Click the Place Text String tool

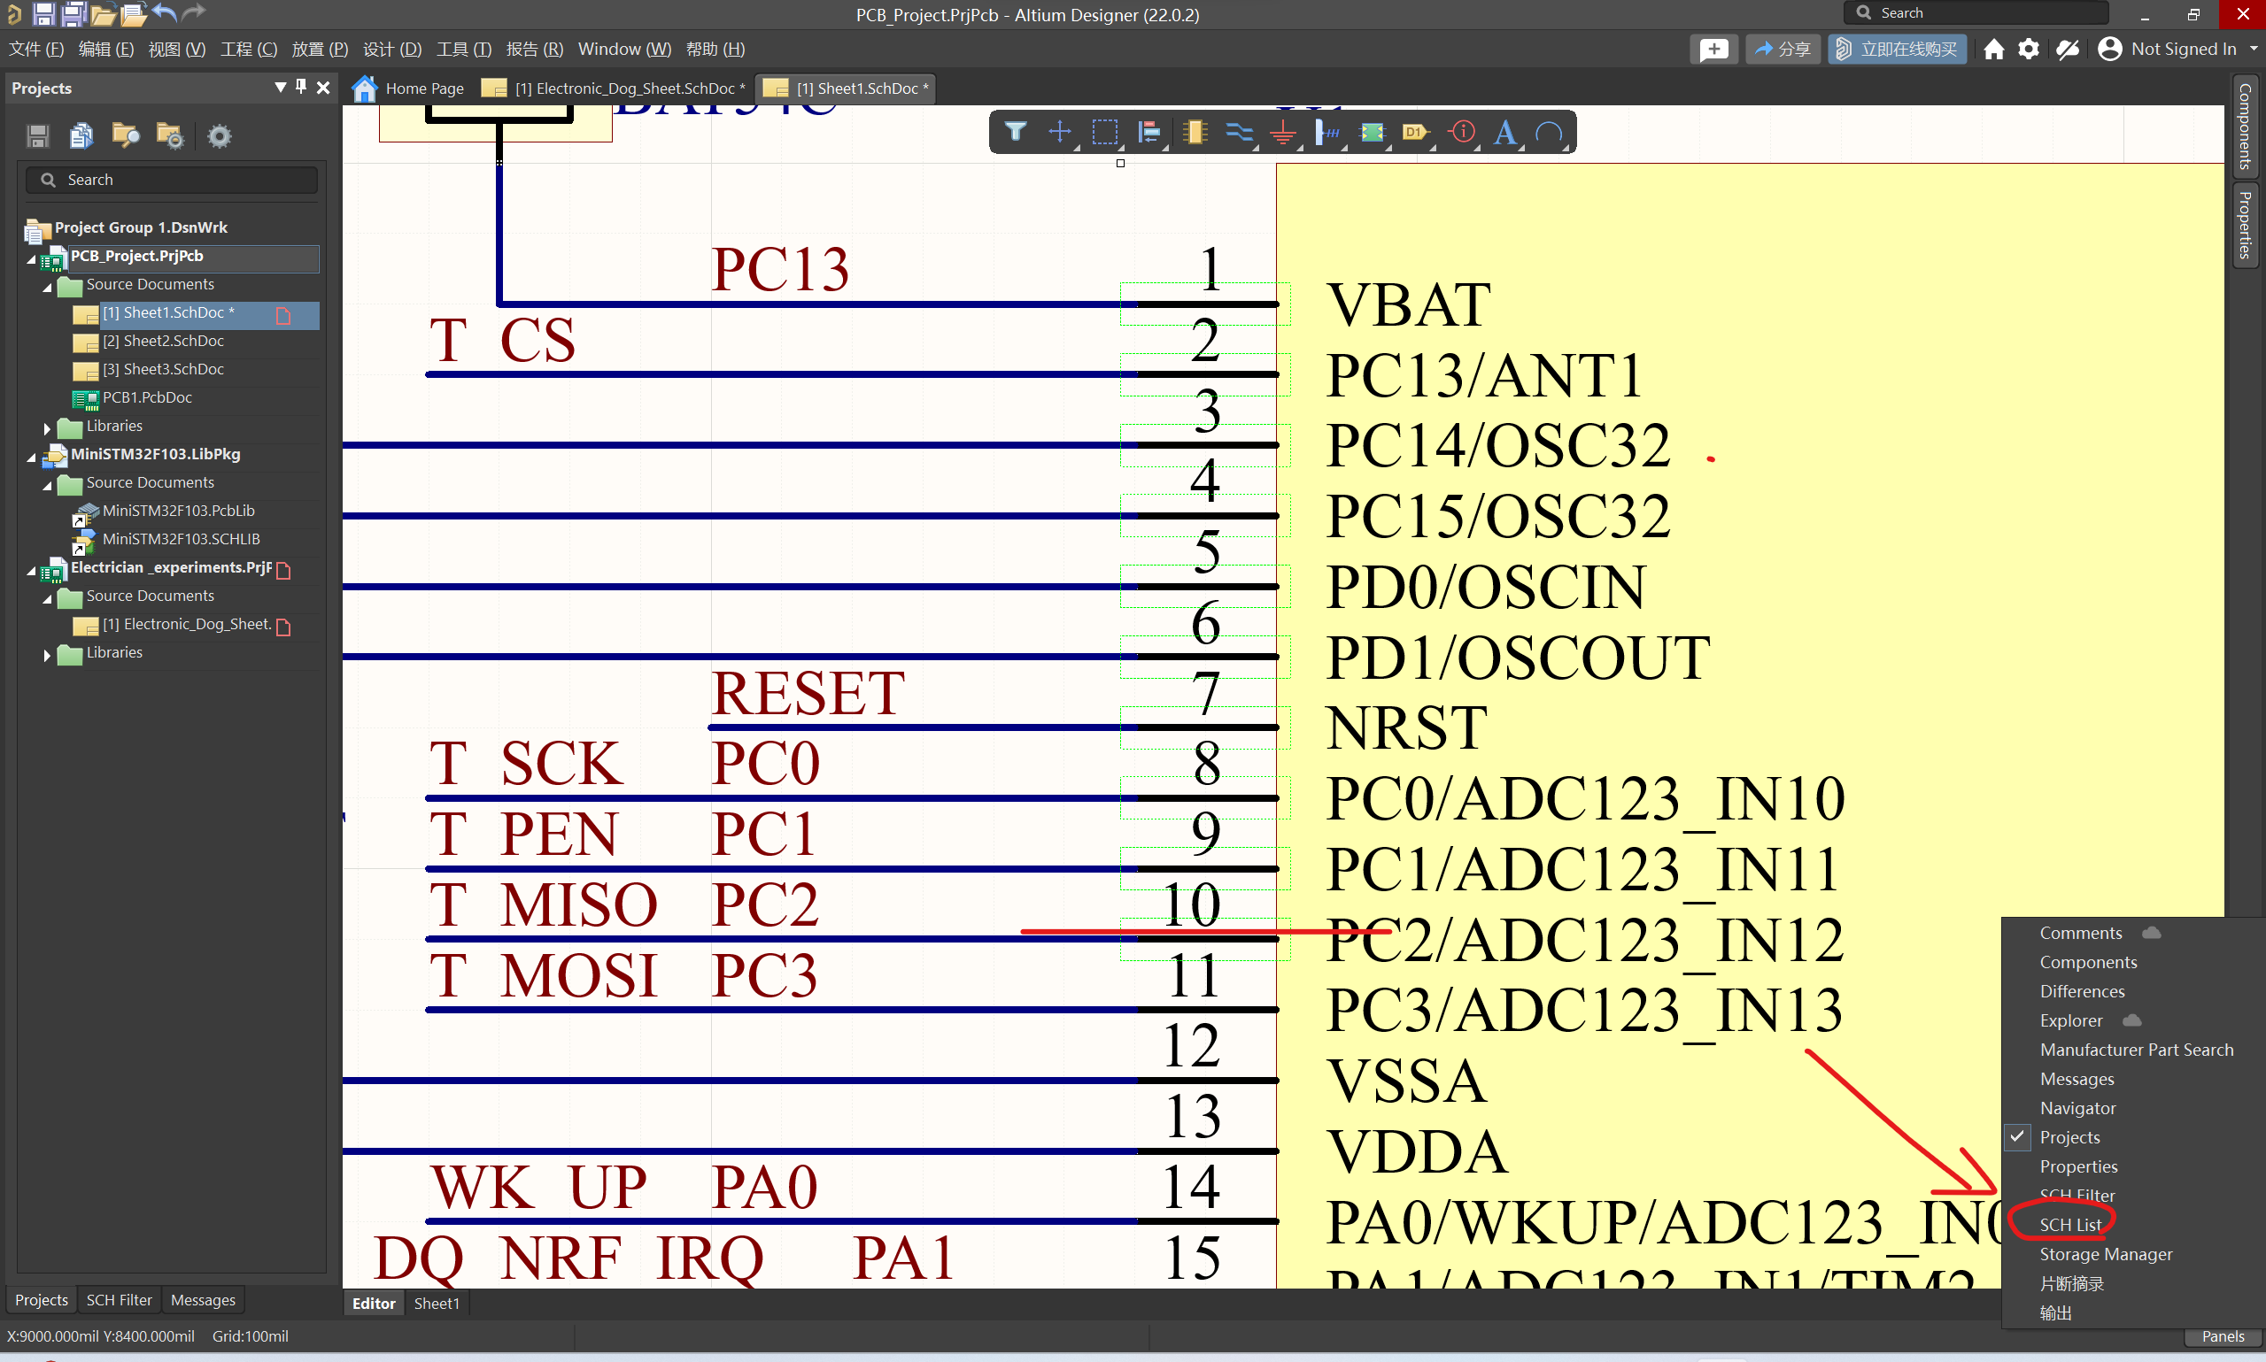1504,132
